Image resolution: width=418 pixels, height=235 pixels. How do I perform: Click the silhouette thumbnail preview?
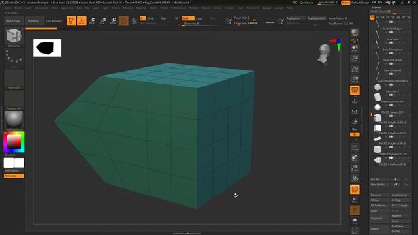pyautogui.click(x=48, y=48)
